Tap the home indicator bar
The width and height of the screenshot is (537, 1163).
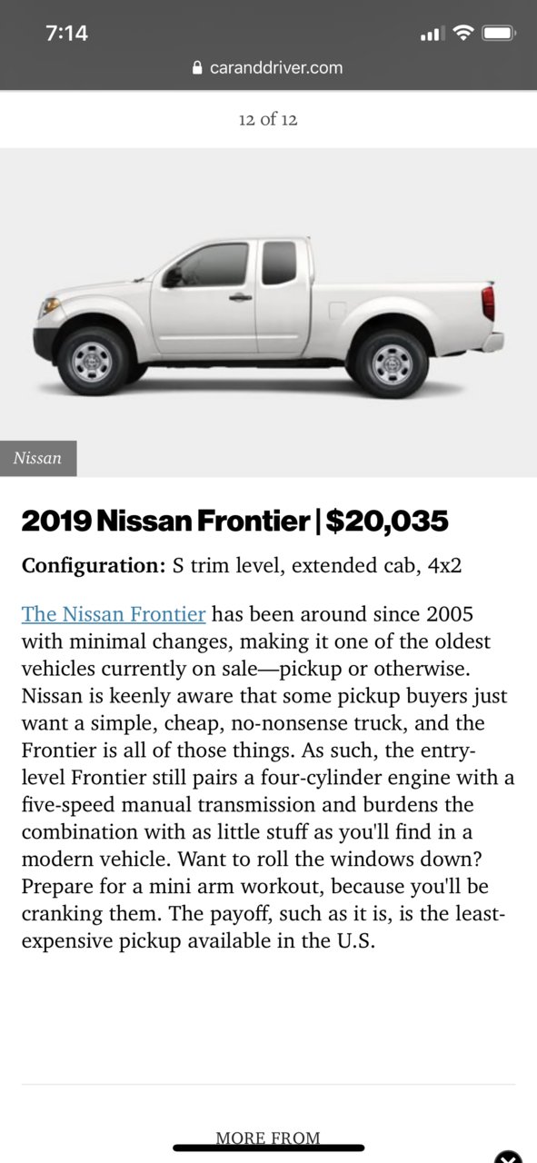click(268, 1148)
